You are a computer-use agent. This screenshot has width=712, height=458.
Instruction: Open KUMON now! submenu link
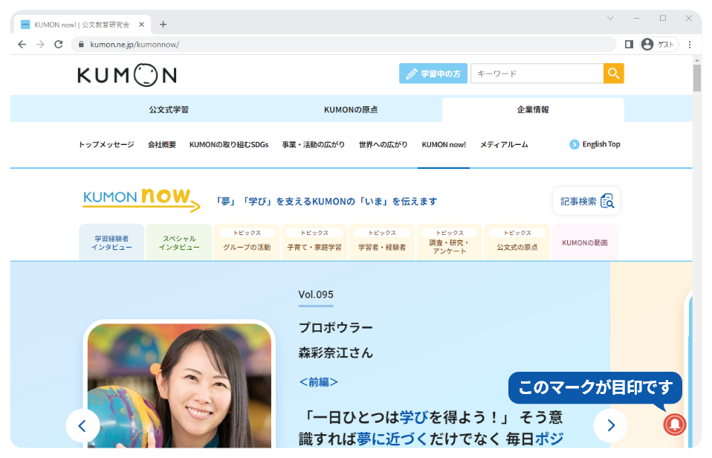(444, 144)
